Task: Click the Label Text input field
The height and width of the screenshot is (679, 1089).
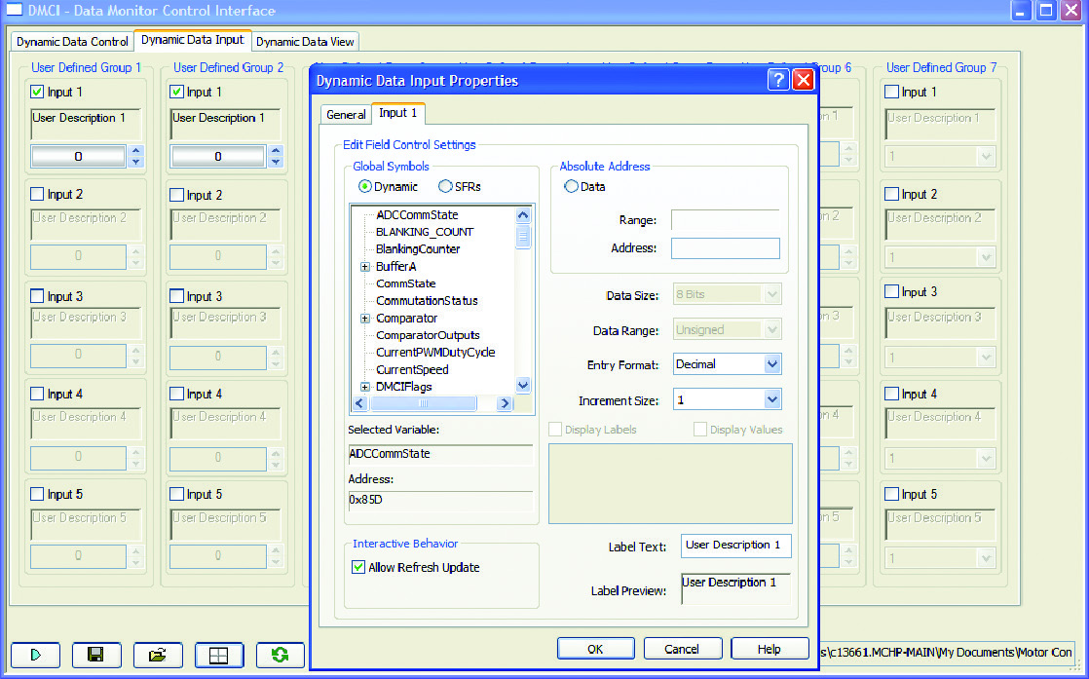Action: tap(735, 546)
